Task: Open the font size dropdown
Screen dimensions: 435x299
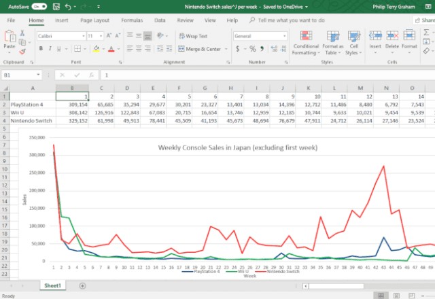Action: (101, 36)
